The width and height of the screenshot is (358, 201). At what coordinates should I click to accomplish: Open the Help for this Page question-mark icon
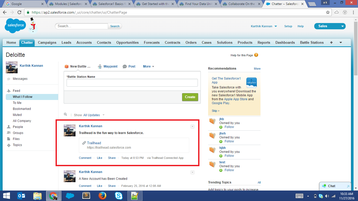(x=256, y=55)
